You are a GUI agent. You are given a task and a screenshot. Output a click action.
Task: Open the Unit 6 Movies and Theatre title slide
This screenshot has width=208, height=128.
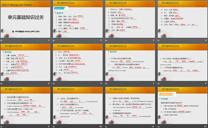click(x=26, y=19)
